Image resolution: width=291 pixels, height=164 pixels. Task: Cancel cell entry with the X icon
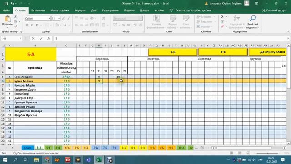[33, 38]
